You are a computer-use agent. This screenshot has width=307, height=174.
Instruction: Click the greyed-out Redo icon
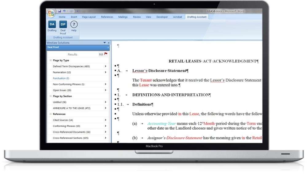pos(71,11)
